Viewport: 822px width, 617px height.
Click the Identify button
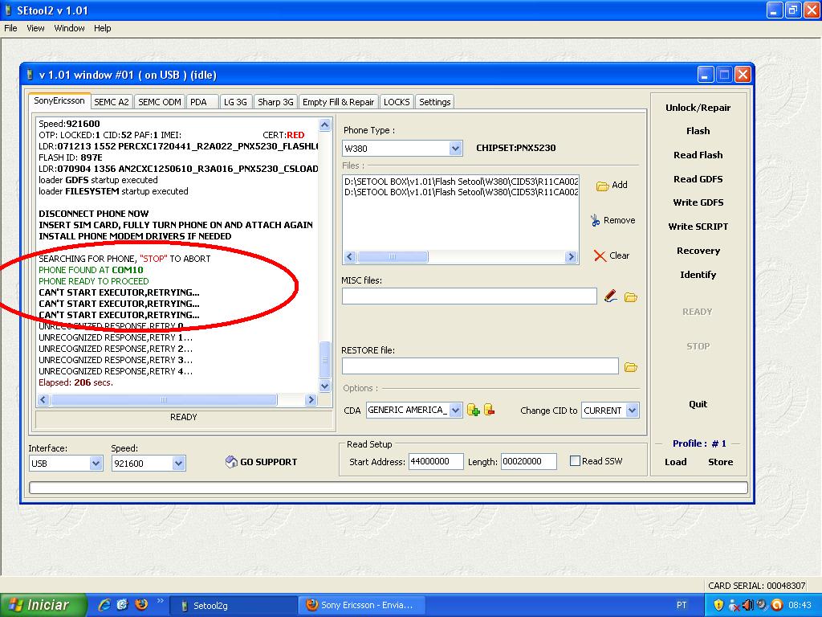coord(698,275)
